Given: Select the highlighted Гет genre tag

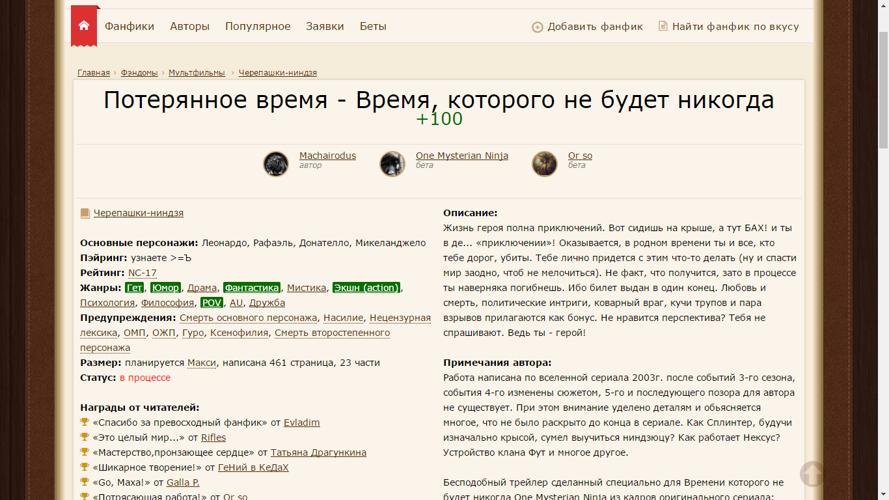Looking at the screenshot, I should click(135, 288).
